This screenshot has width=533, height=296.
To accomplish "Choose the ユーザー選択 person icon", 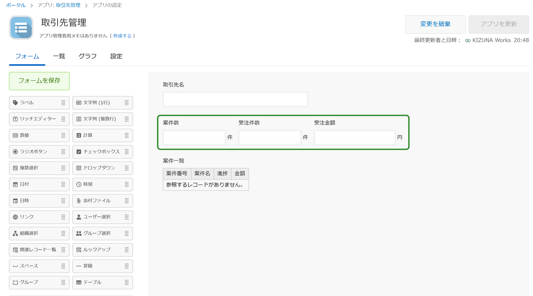I will coord(79,217).
